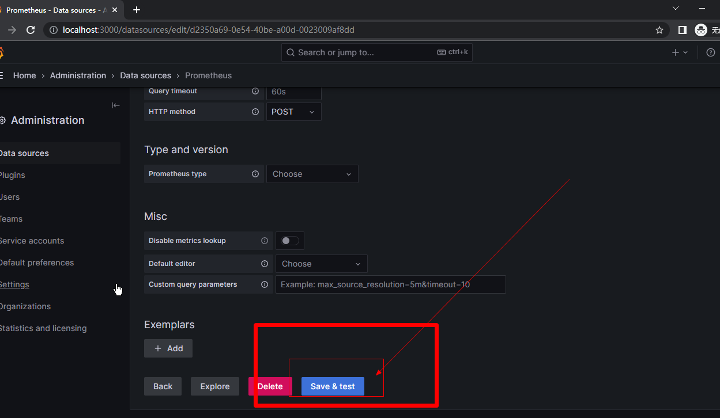Click the Explore button
The height and width of the screenshot is (418, 720).
[x=215, y=386]
